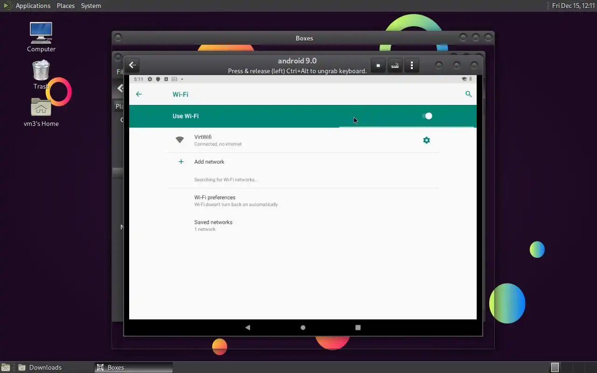Open the Places menu
The image size is (597, 373).
pos(66,6)
